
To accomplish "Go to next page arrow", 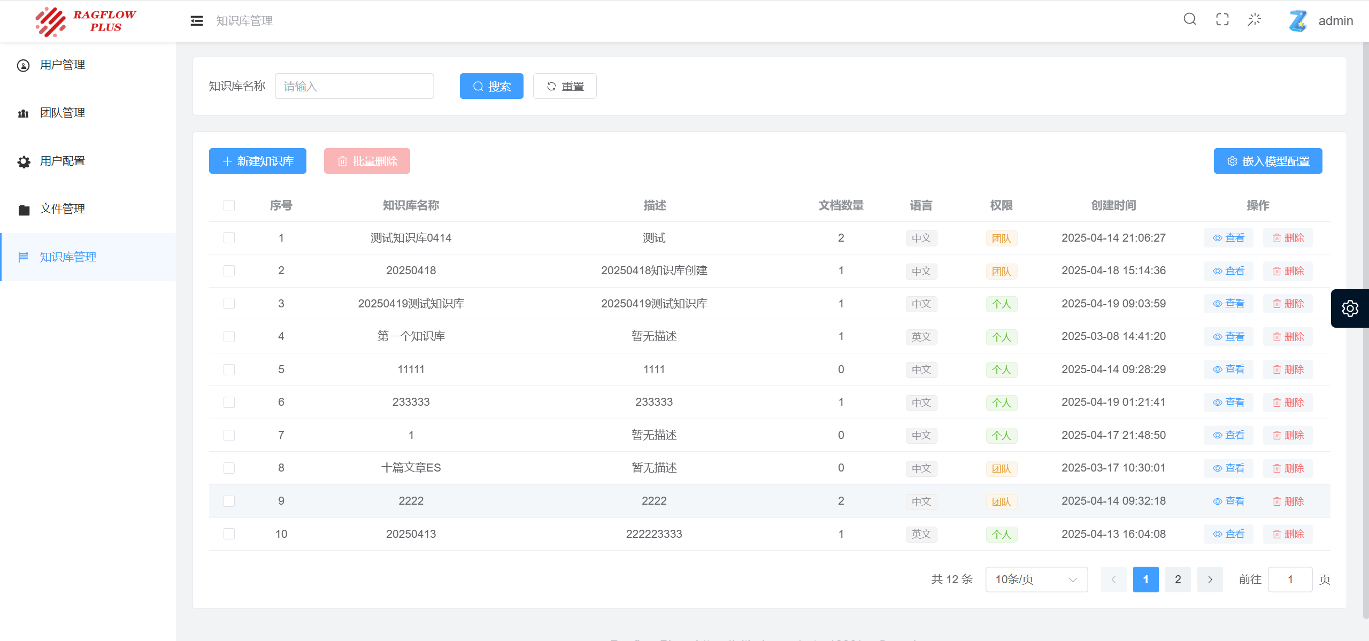I will click(1210, 580).
